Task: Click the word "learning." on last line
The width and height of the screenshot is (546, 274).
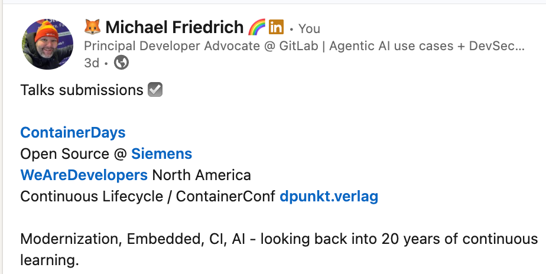Action: coord(49,260)
